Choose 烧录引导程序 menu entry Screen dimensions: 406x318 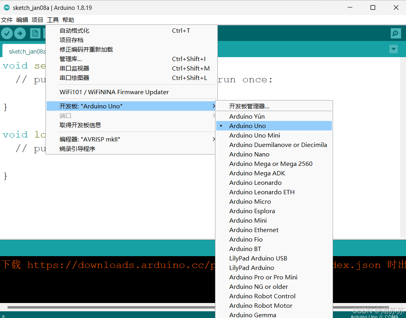131,149
